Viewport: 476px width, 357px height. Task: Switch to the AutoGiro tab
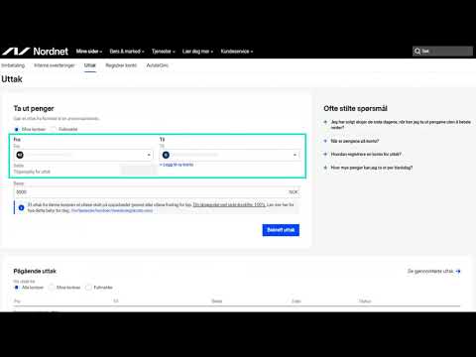pos(158,65)
